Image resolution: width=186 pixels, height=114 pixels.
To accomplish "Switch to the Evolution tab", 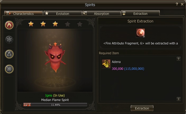I will [63, 13].
